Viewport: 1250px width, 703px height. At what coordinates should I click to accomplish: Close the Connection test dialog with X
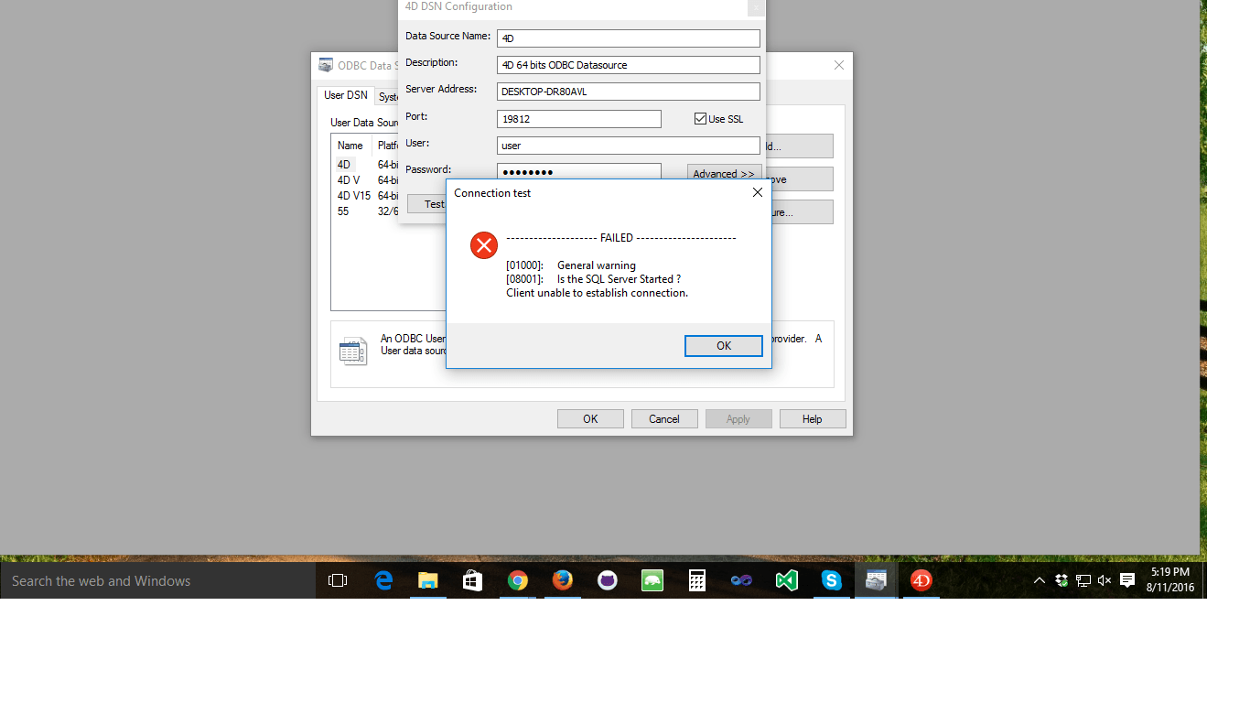[x=757, y=192]
